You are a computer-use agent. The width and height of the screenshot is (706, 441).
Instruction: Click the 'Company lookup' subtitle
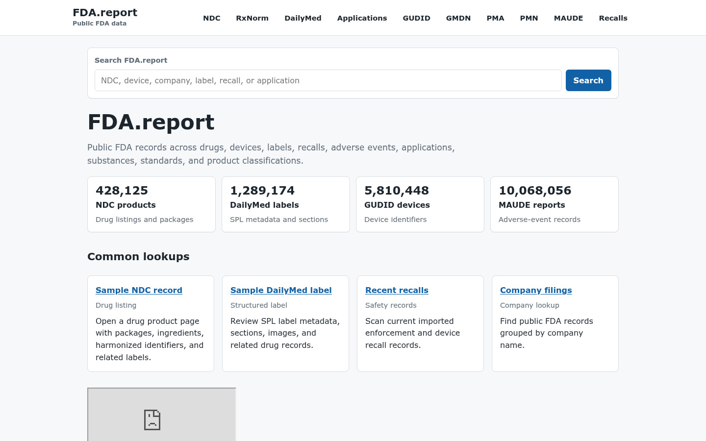tap(529, 305)
